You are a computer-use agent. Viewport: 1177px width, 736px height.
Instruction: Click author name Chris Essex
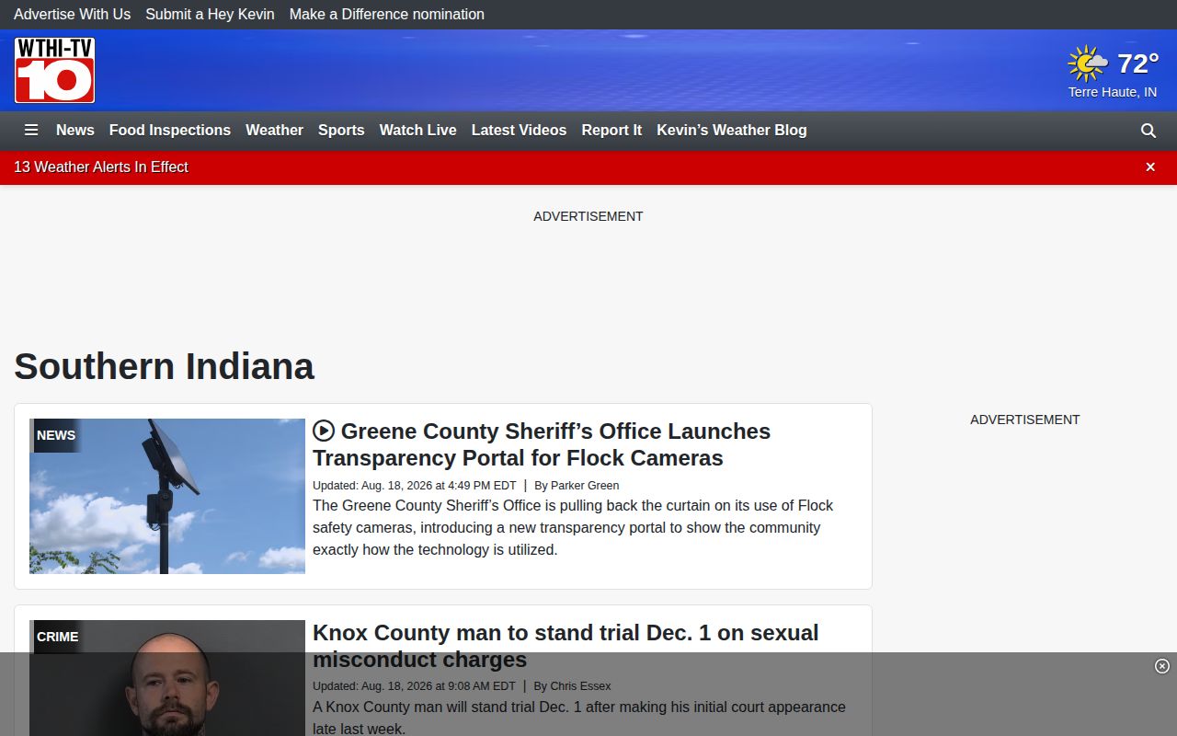coord(580,686)
